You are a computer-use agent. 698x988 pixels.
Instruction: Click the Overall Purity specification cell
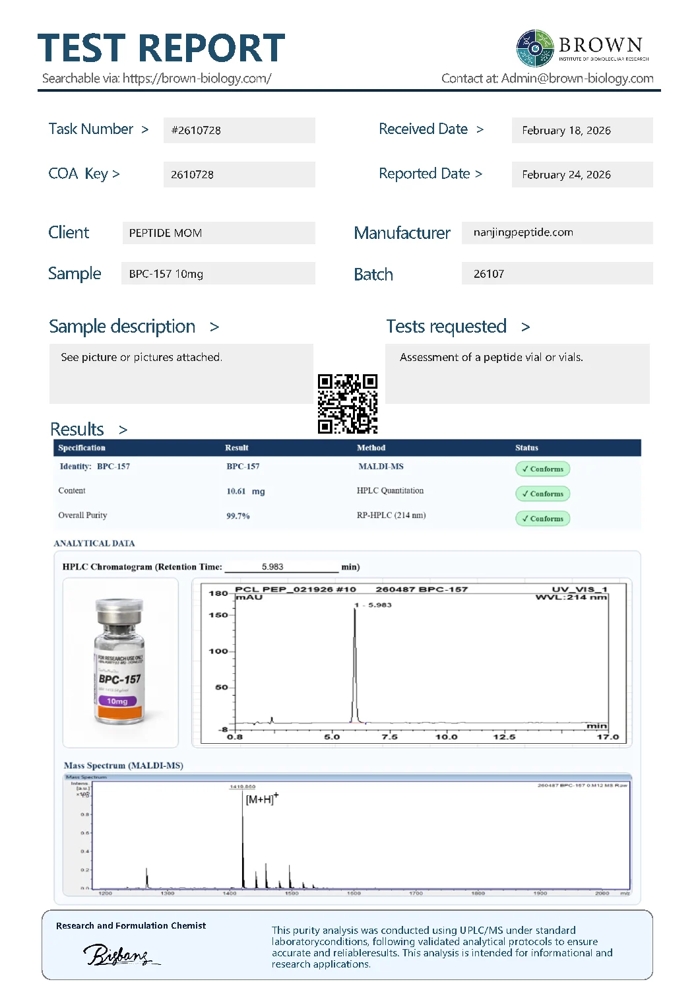[x=82, y=515]
